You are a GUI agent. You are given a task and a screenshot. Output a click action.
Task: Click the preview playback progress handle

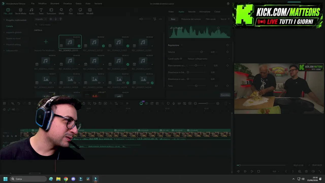[239, 165]
